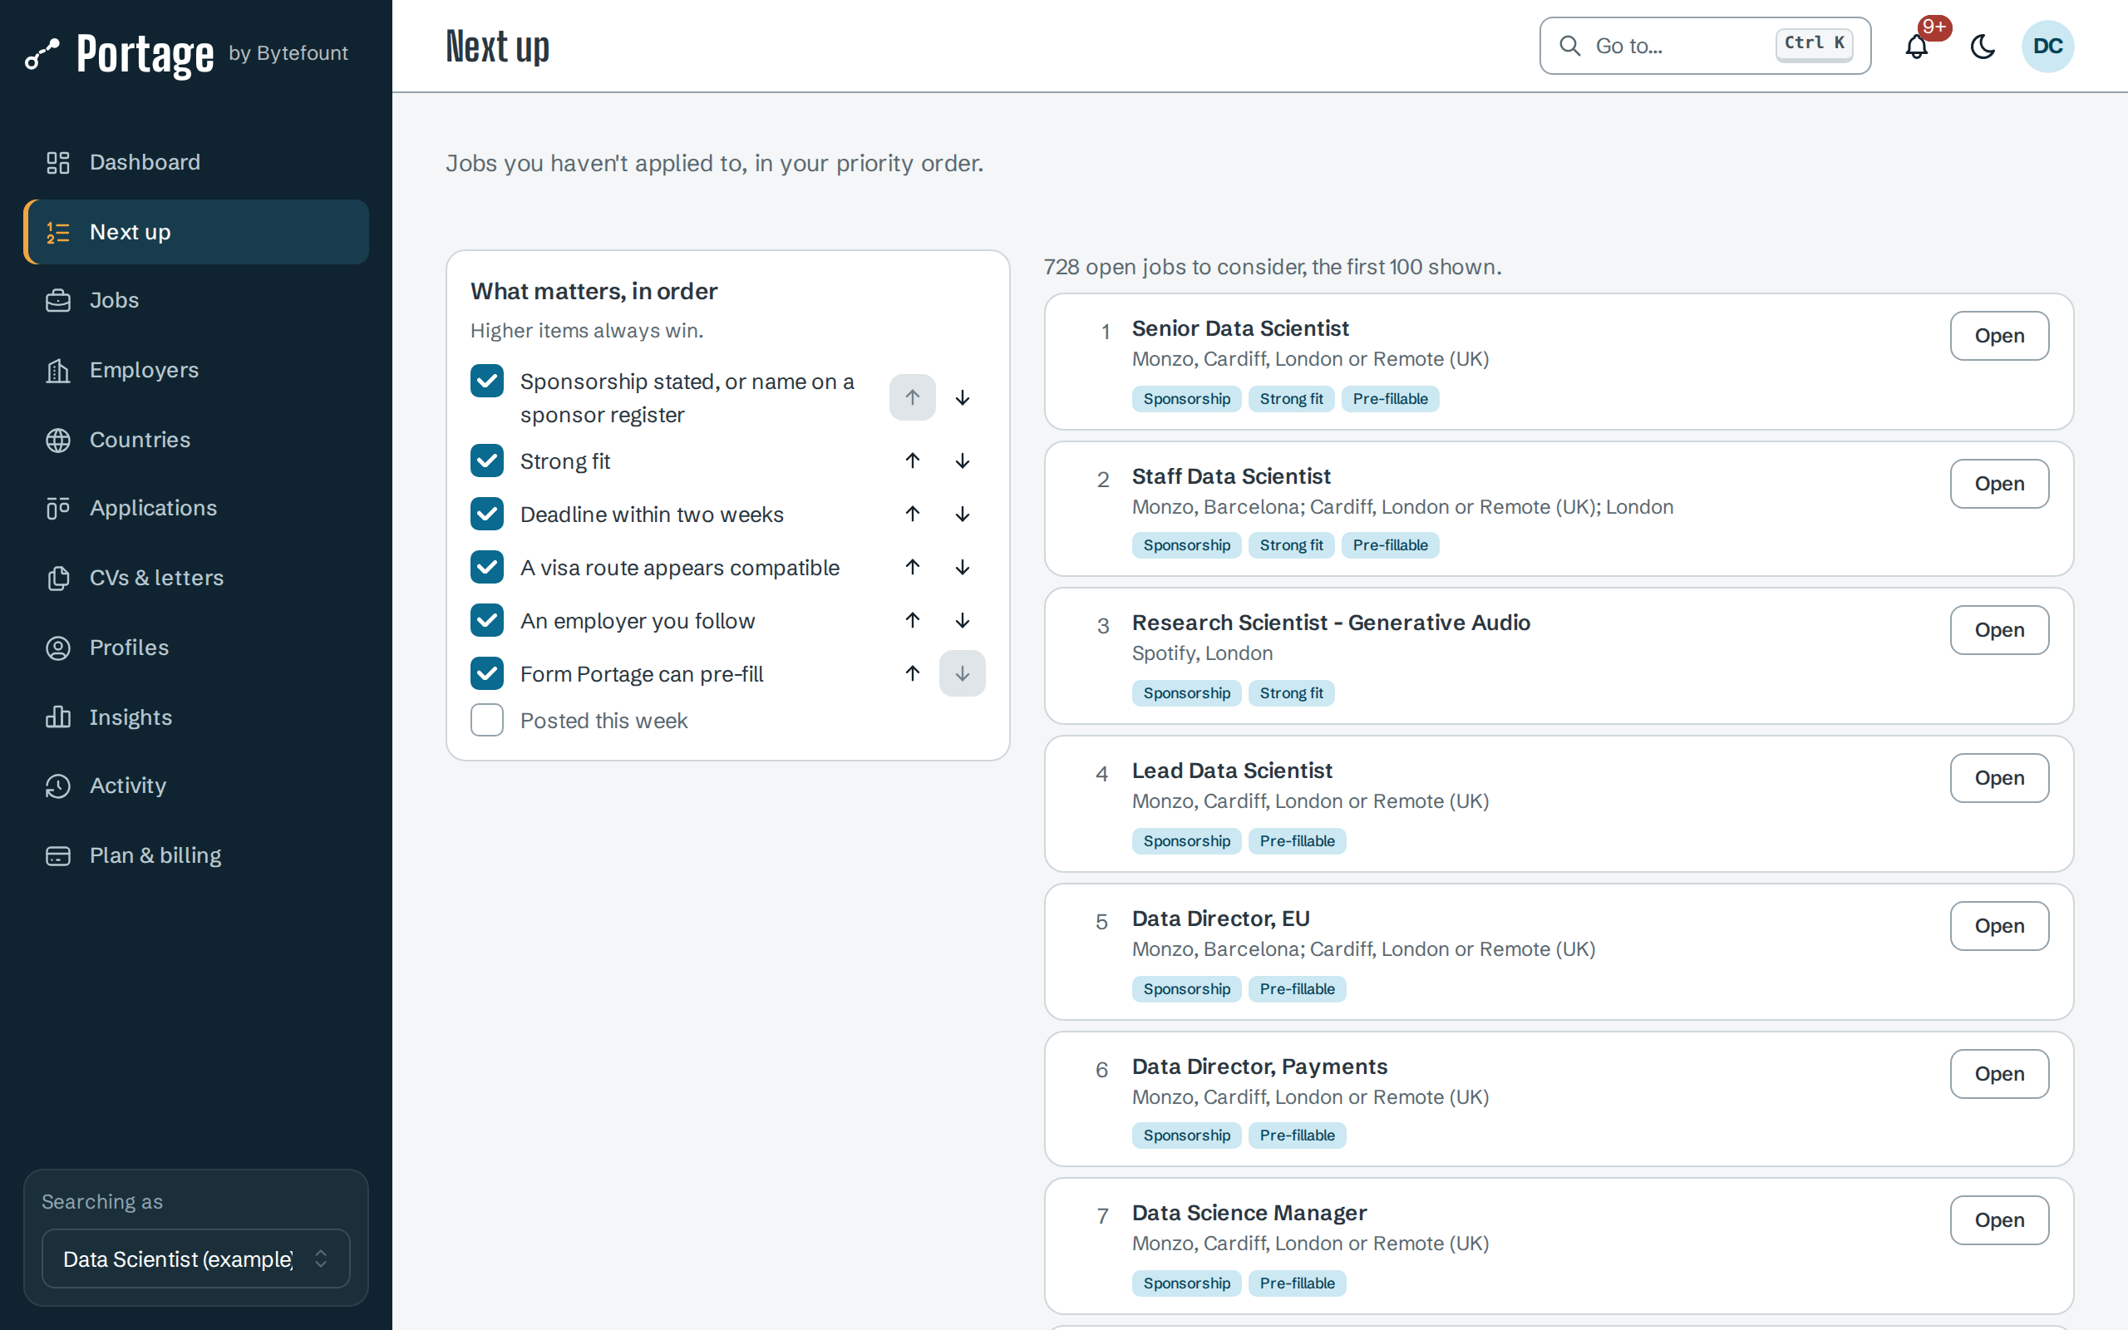The height and width of the screenshot is (1330, 2128).
Task: Click the search magnifier icon
Action: click(x=1569, y=46)
